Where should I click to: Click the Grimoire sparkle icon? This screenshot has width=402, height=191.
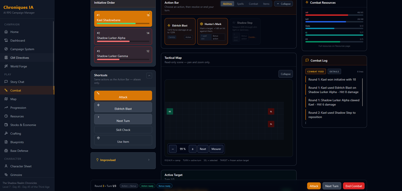(6, 175)
